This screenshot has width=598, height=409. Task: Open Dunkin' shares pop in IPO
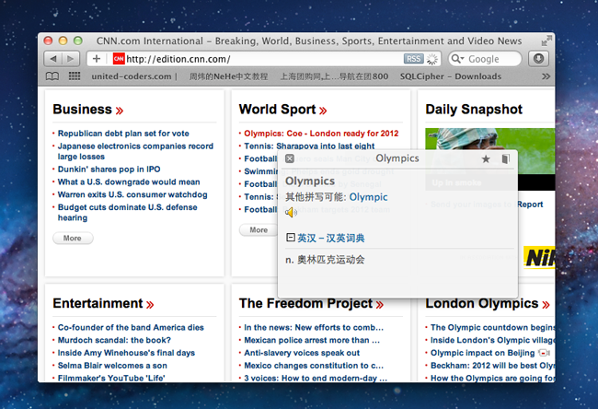(x=109, y=169)
